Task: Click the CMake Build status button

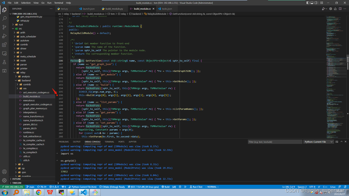Action: (x=166, y=187)
